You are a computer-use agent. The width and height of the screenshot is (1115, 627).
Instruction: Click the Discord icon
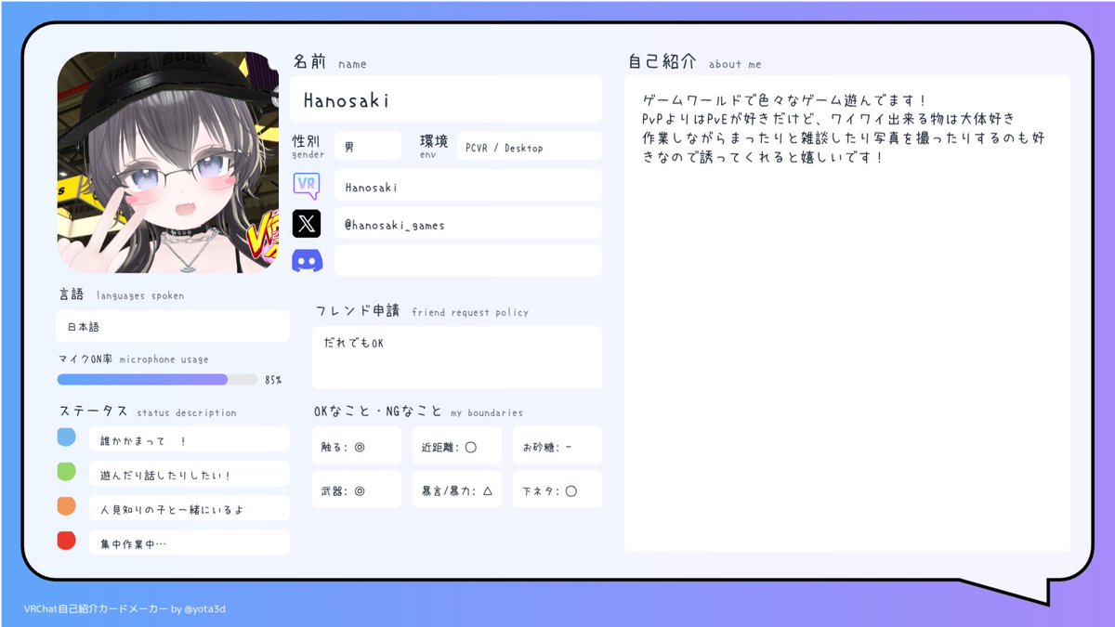point(308,261)
